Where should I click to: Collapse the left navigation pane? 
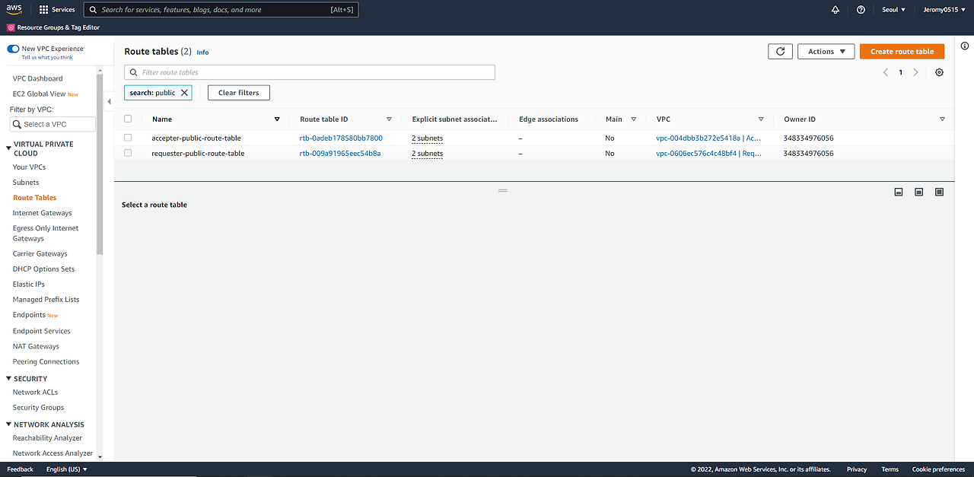(x=109, y=102)
